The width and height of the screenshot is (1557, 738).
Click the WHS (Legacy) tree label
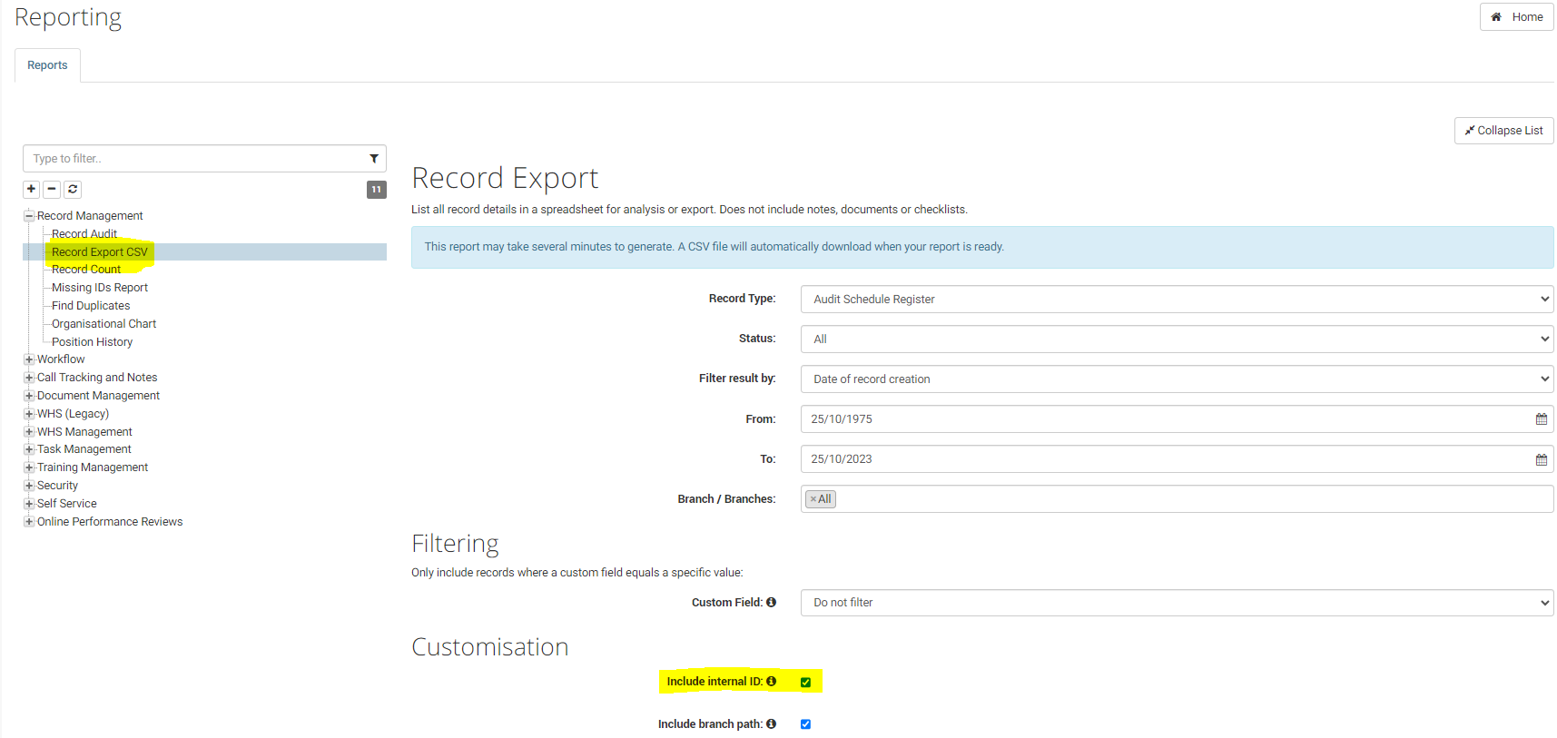[73, 414]
